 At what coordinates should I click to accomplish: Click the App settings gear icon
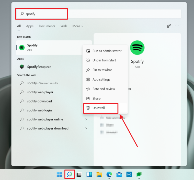88,80
